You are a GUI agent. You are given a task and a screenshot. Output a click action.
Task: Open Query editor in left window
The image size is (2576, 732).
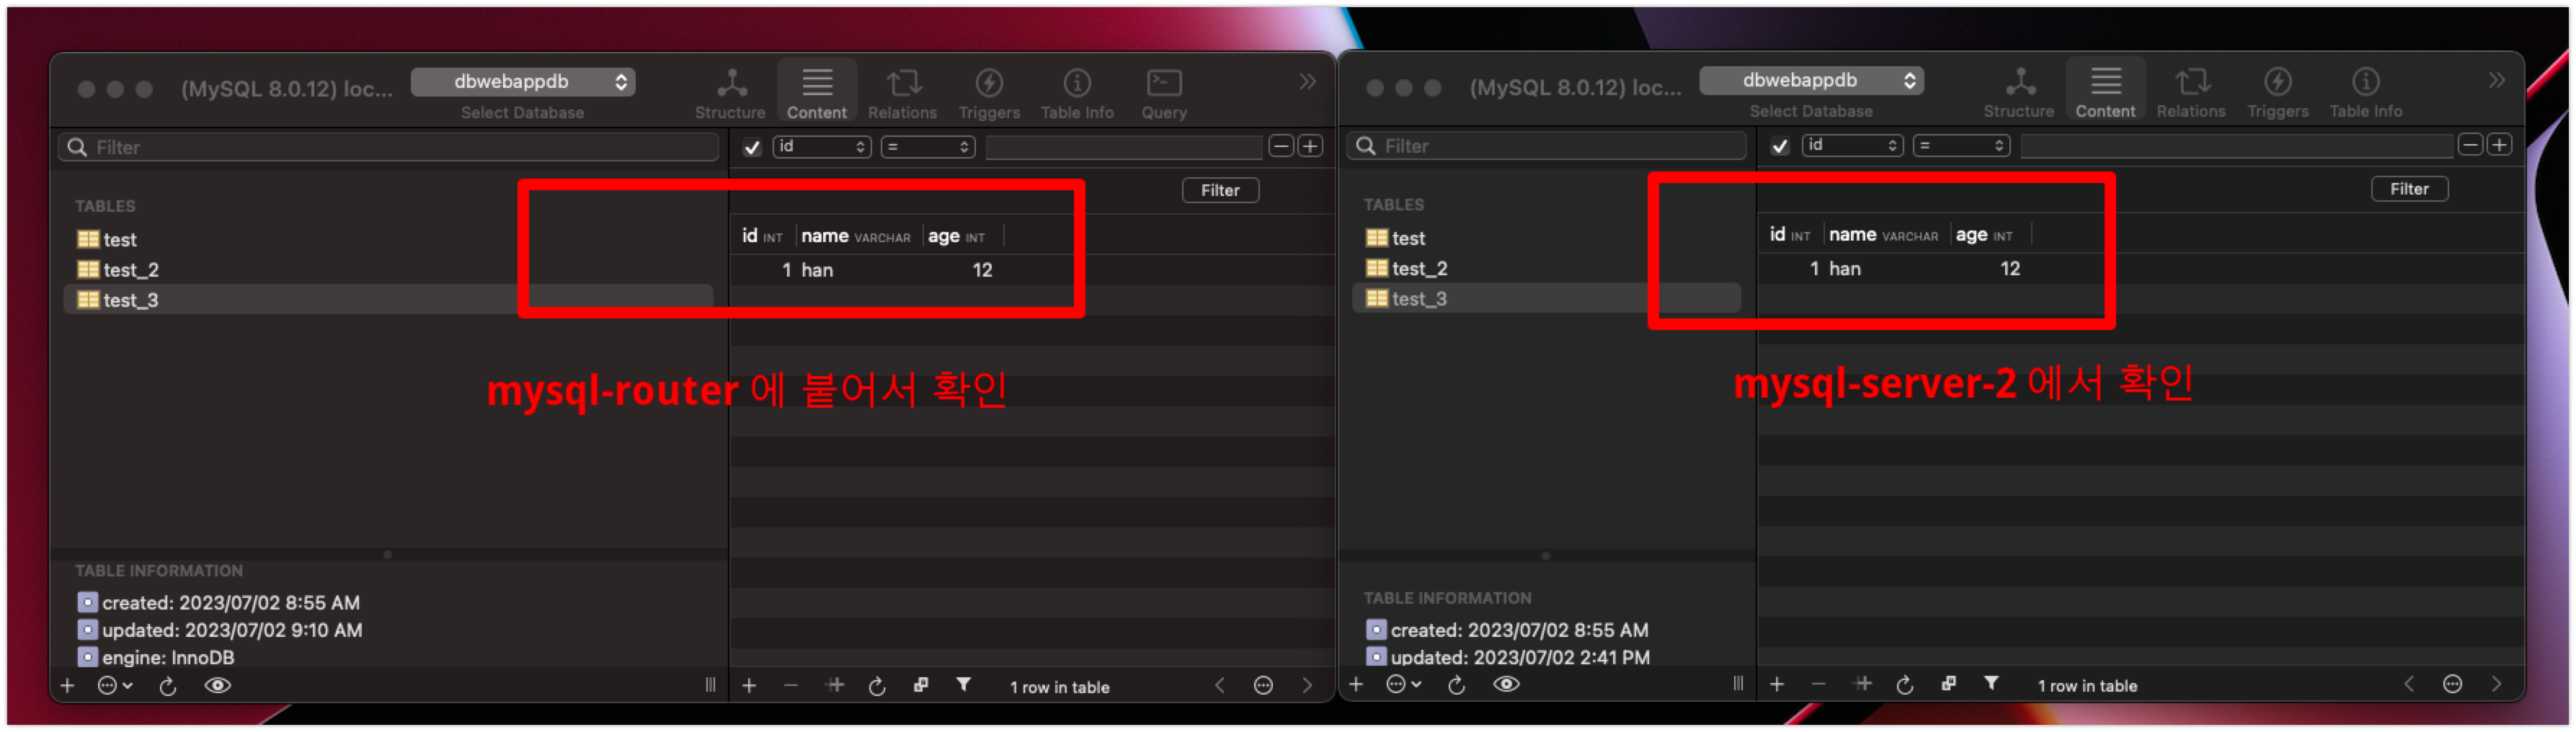tap(1164, 94)
